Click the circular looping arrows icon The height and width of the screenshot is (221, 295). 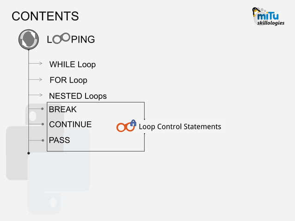tap(29, 39)
